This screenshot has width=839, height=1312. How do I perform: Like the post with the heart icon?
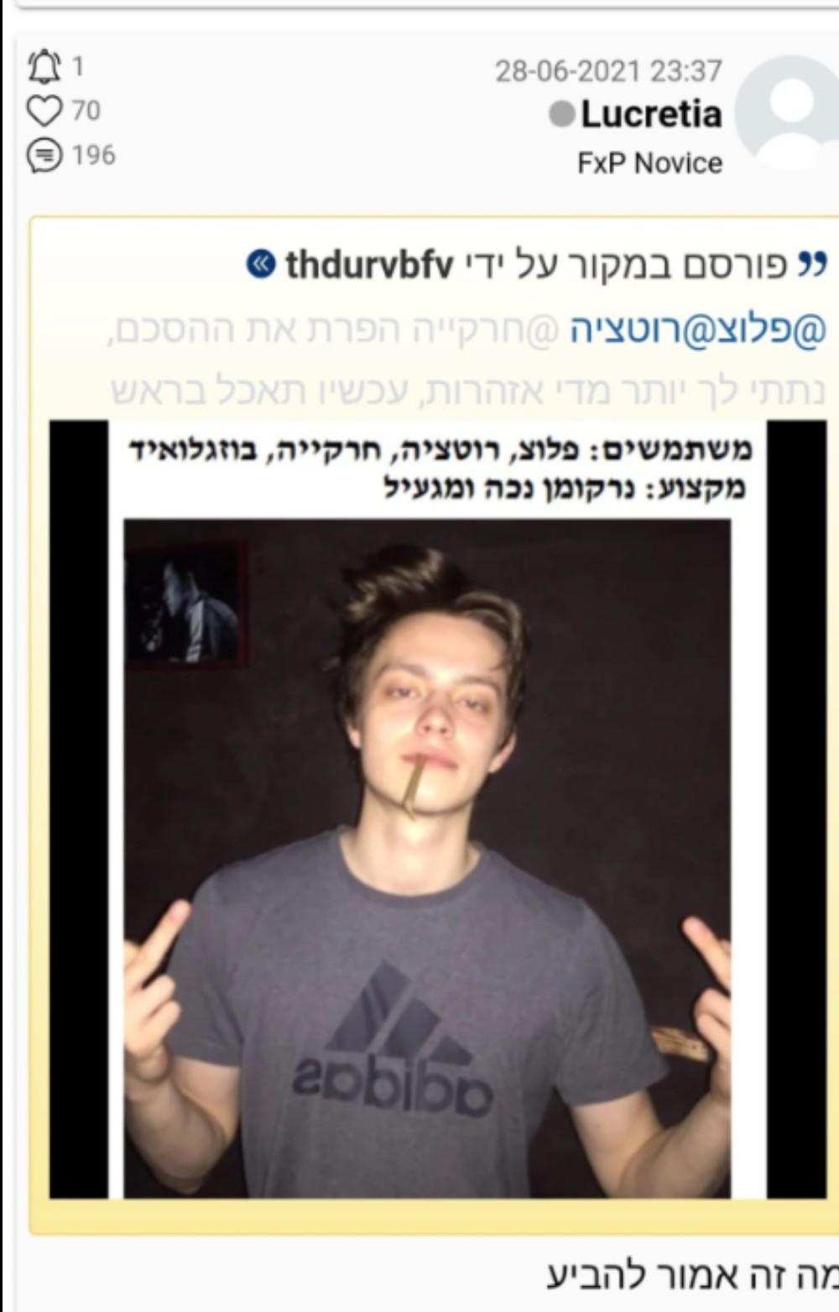(x=44, y=111)
